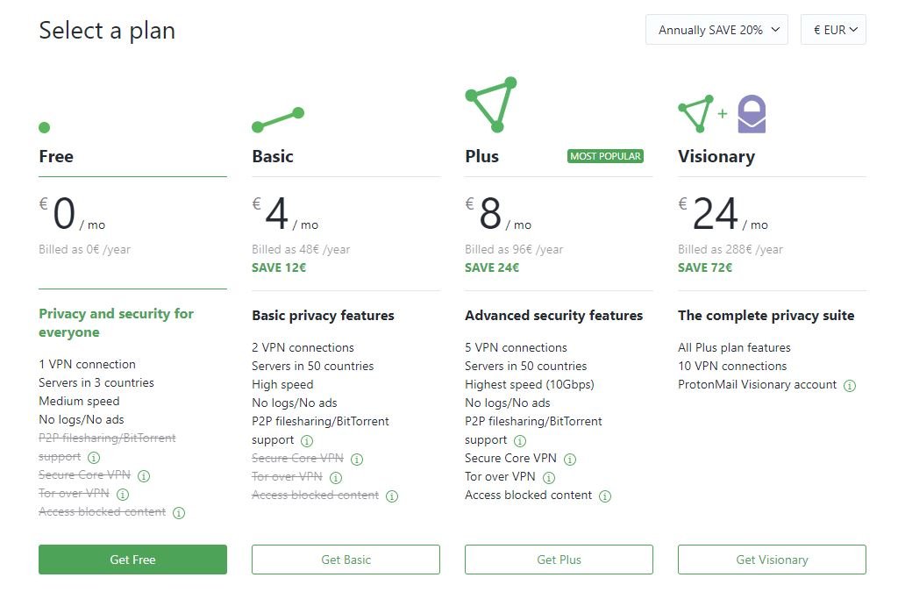
Task: Click info icon beside ProtonMail Visionary account
Action: coord(849,385)
